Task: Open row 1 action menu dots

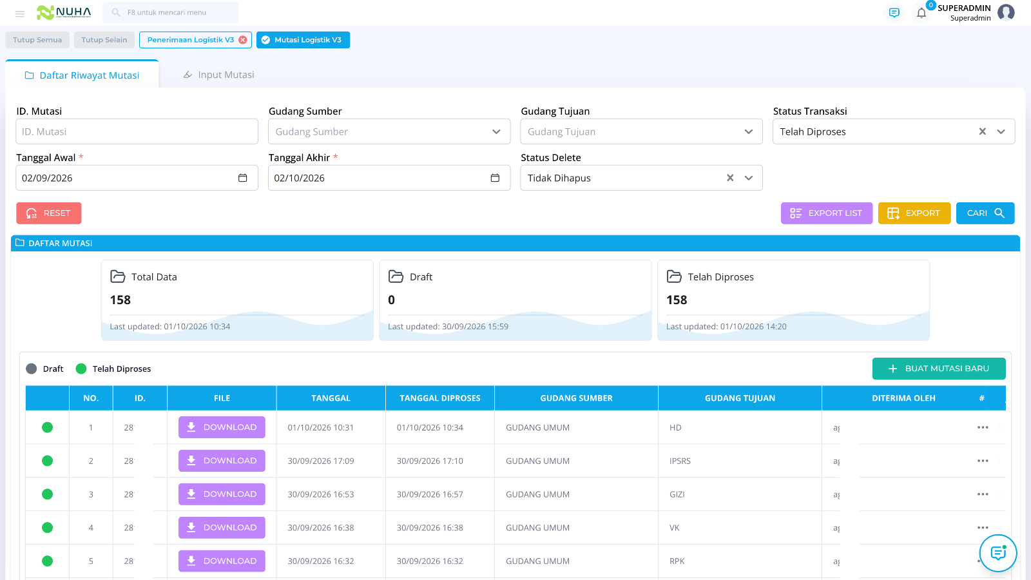Action: click(x=983, y=427)
